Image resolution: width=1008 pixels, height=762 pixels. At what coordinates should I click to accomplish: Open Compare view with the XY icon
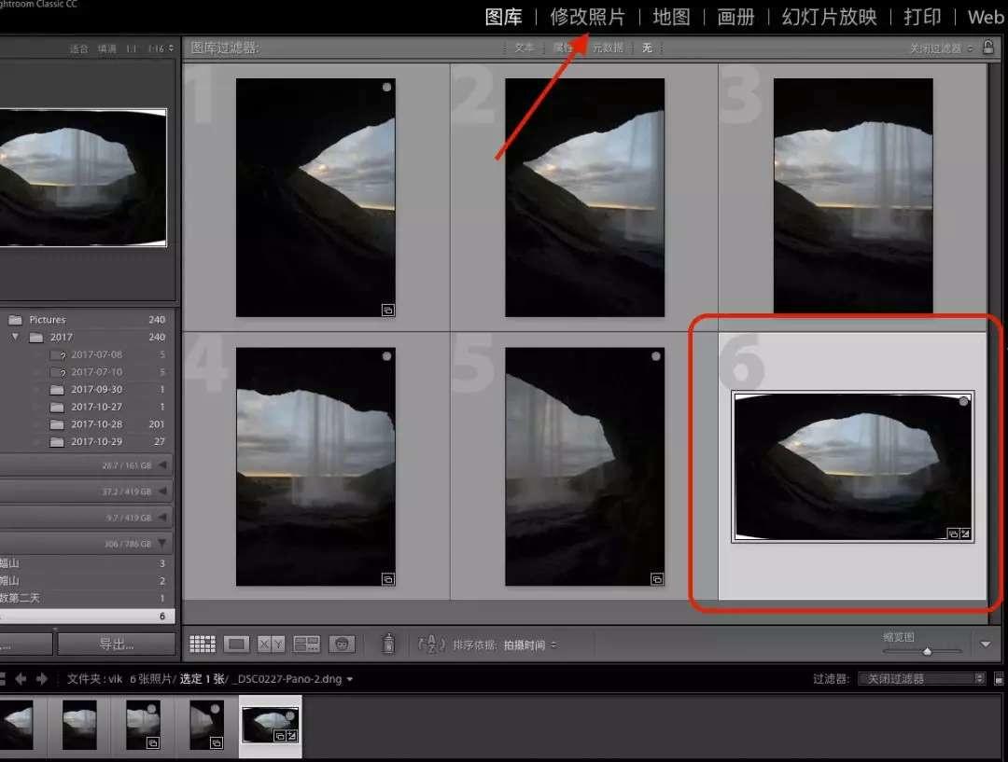pos(271,644)
